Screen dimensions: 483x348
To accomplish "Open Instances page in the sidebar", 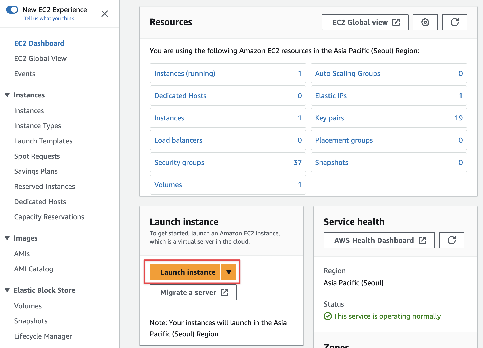I will [x=29, y=111].
